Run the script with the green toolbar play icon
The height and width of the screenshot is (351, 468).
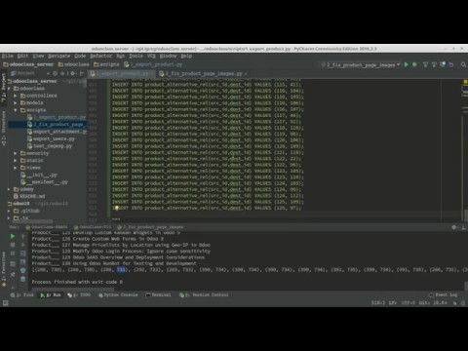tap(406, 64)
